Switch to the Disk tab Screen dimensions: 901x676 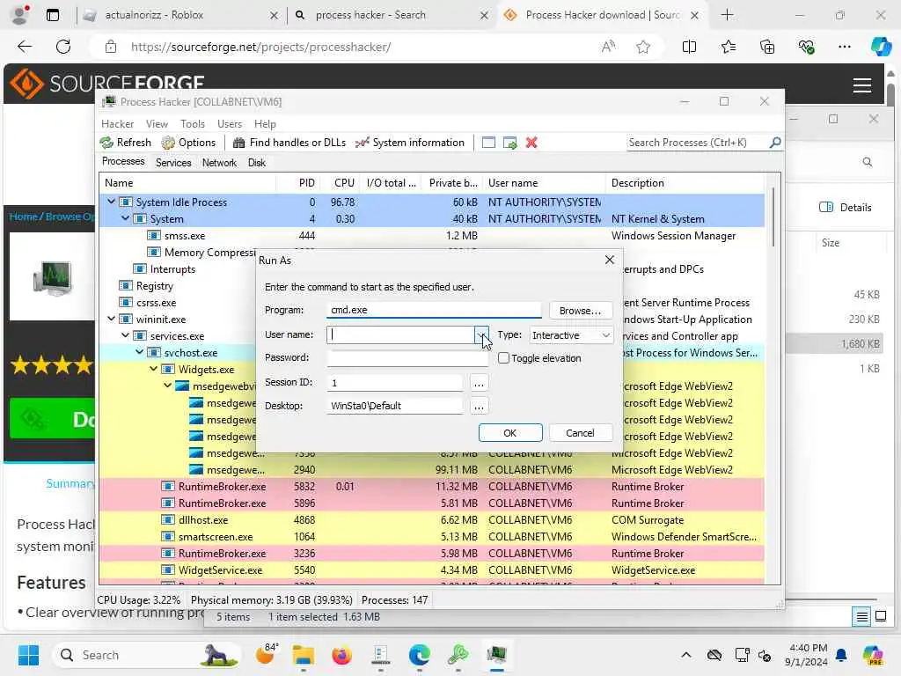256,163
